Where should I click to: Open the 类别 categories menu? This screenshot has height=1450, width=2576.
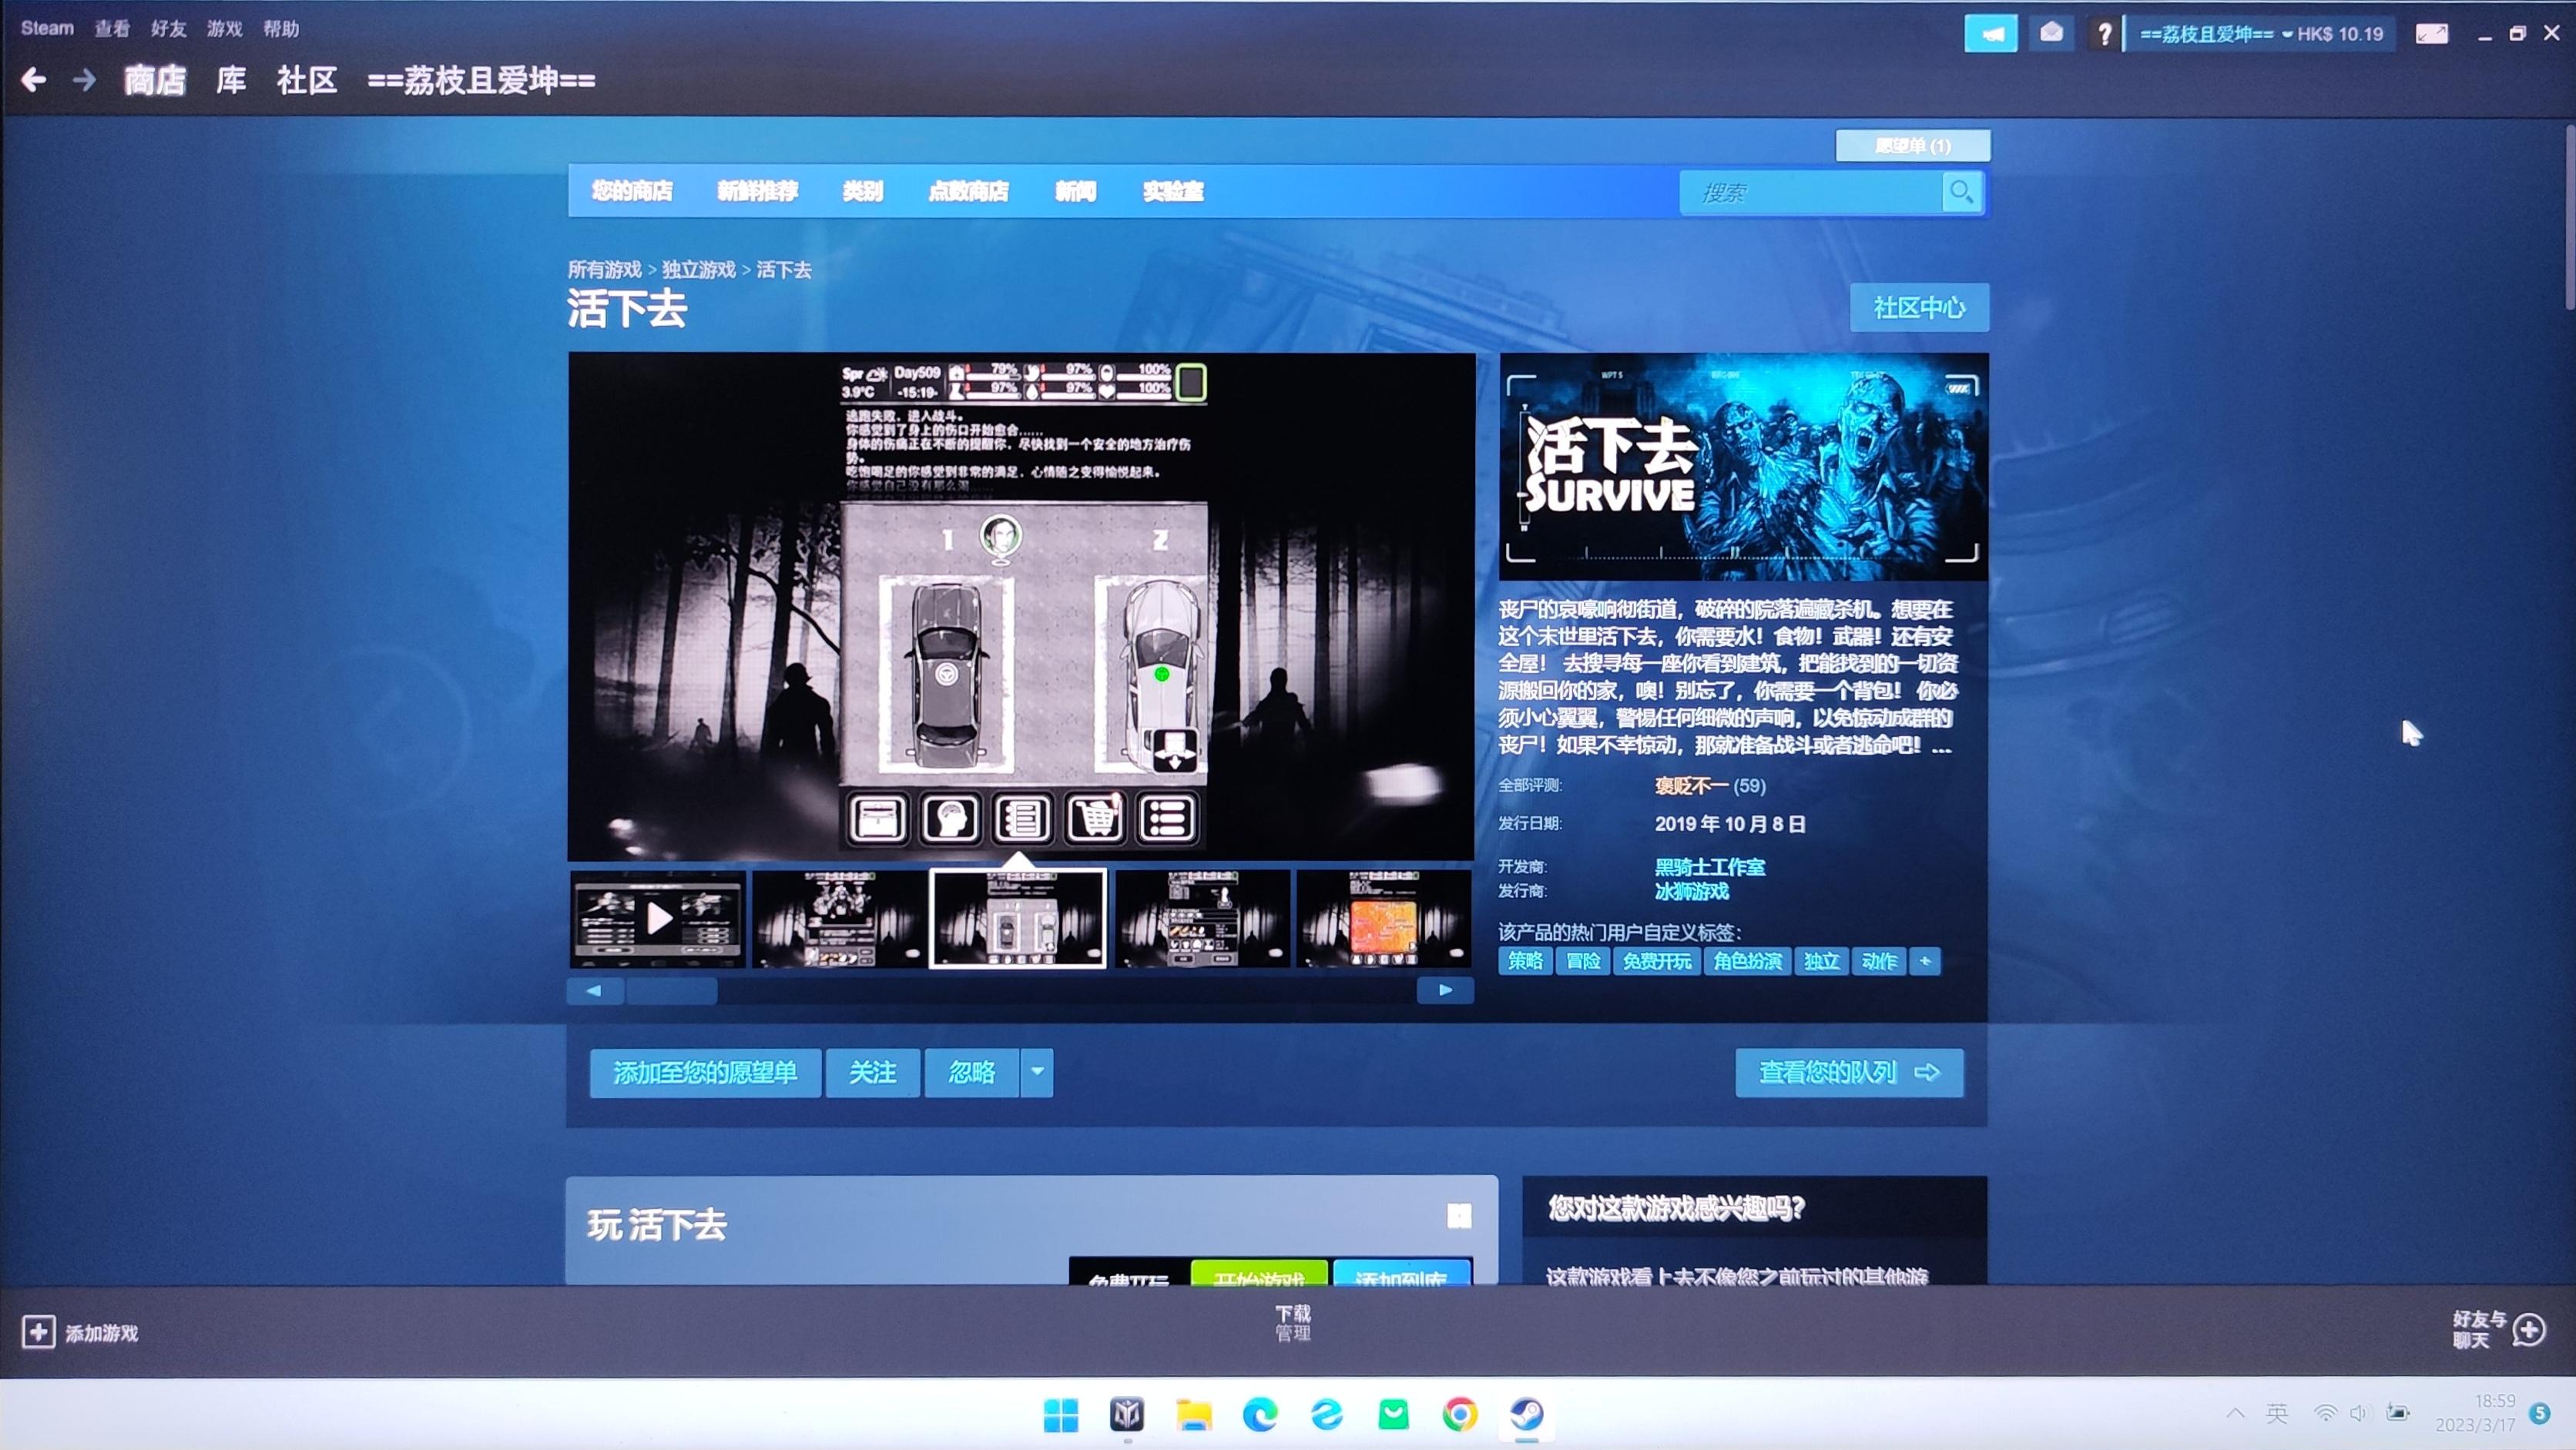(x=862, y=191)
